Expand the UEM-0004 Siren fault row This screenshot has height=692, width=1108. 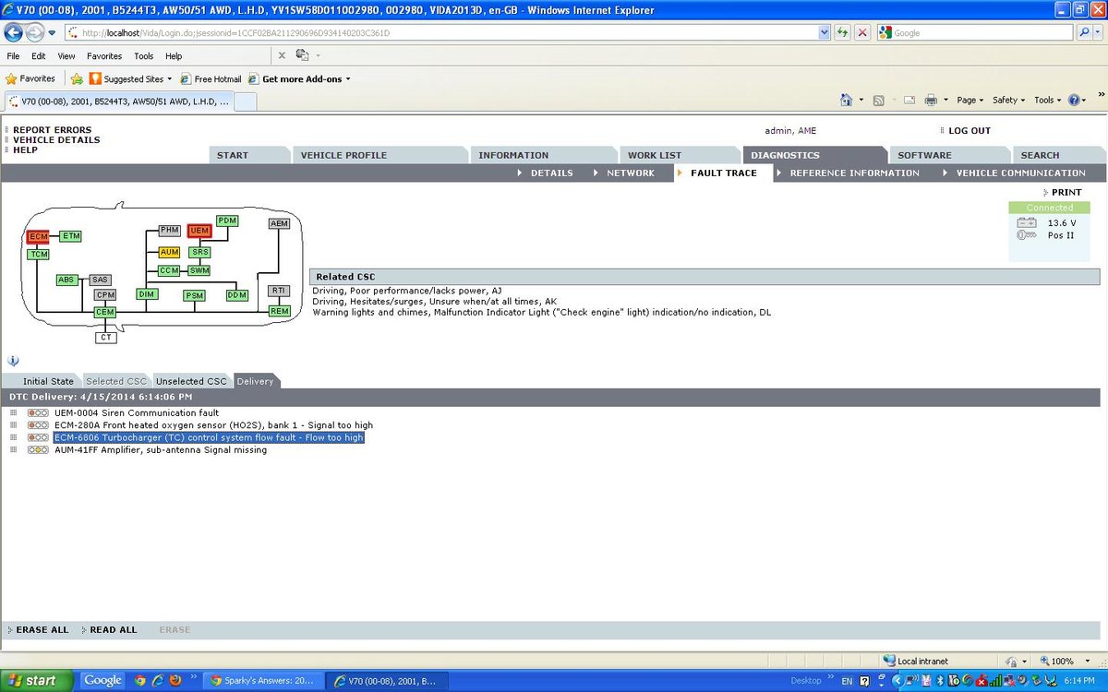point(13,413)
